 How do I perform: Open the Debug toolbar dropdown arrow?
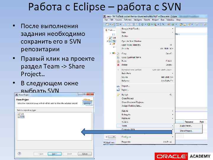[x=145, y=25]
